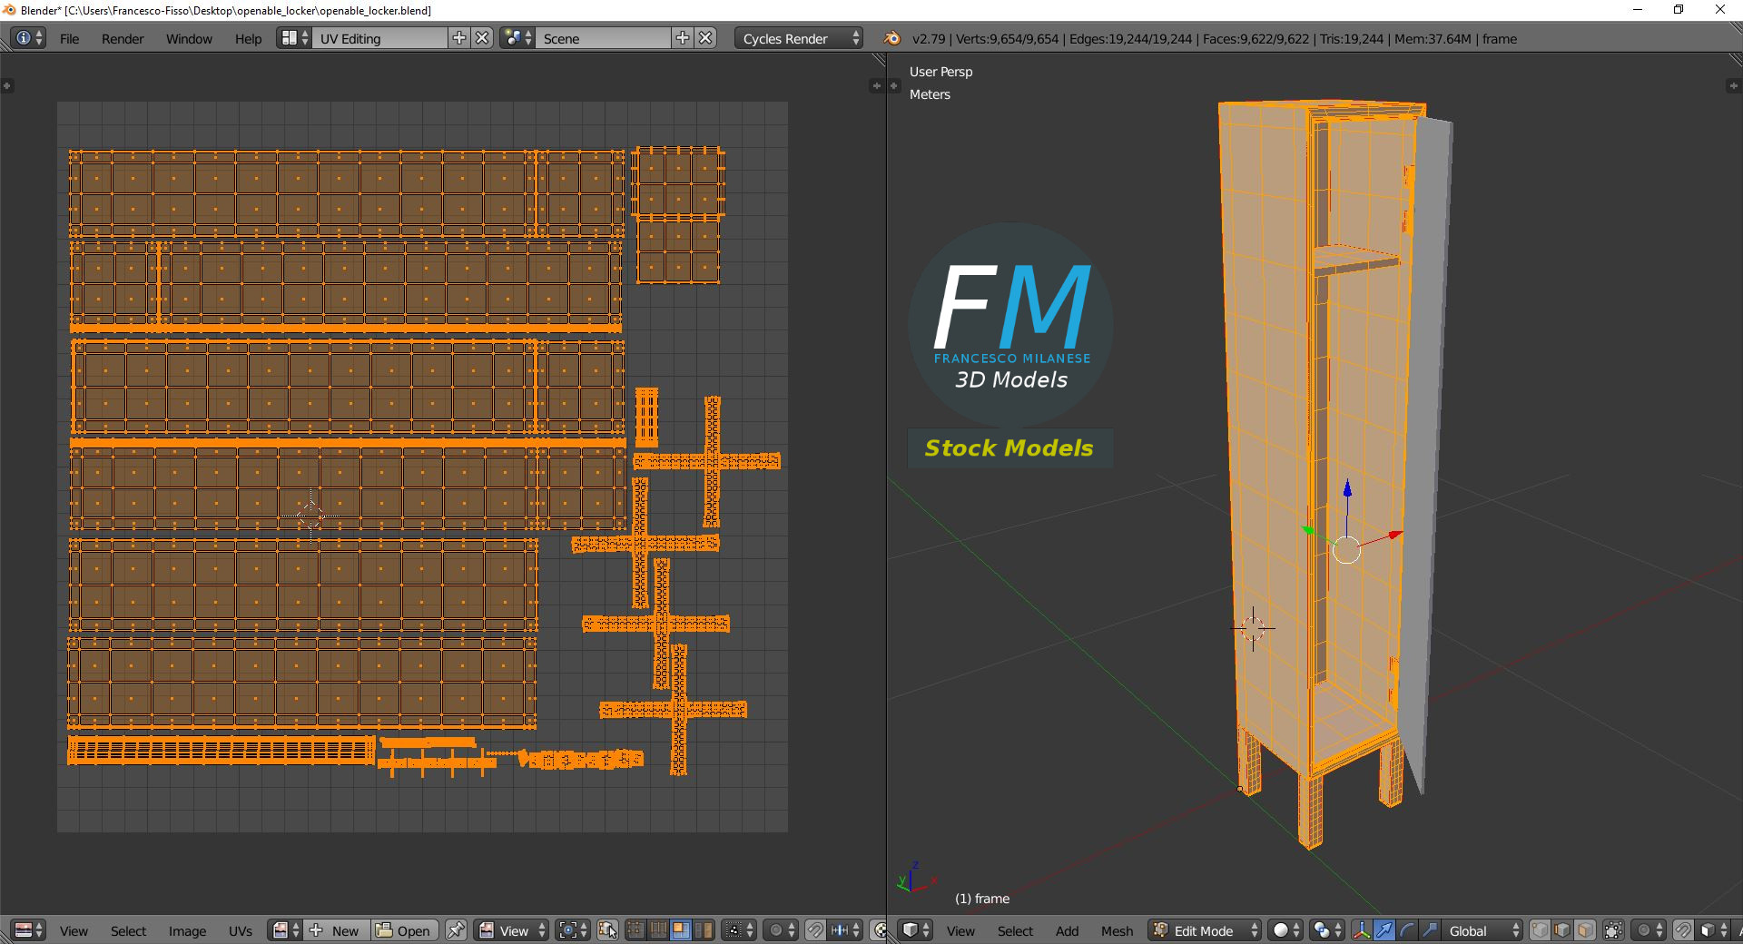Expand 3D View properties panel plus icon
Image resolution: width=1743 pixels, height=944 pixels.
coord(1733,86)
